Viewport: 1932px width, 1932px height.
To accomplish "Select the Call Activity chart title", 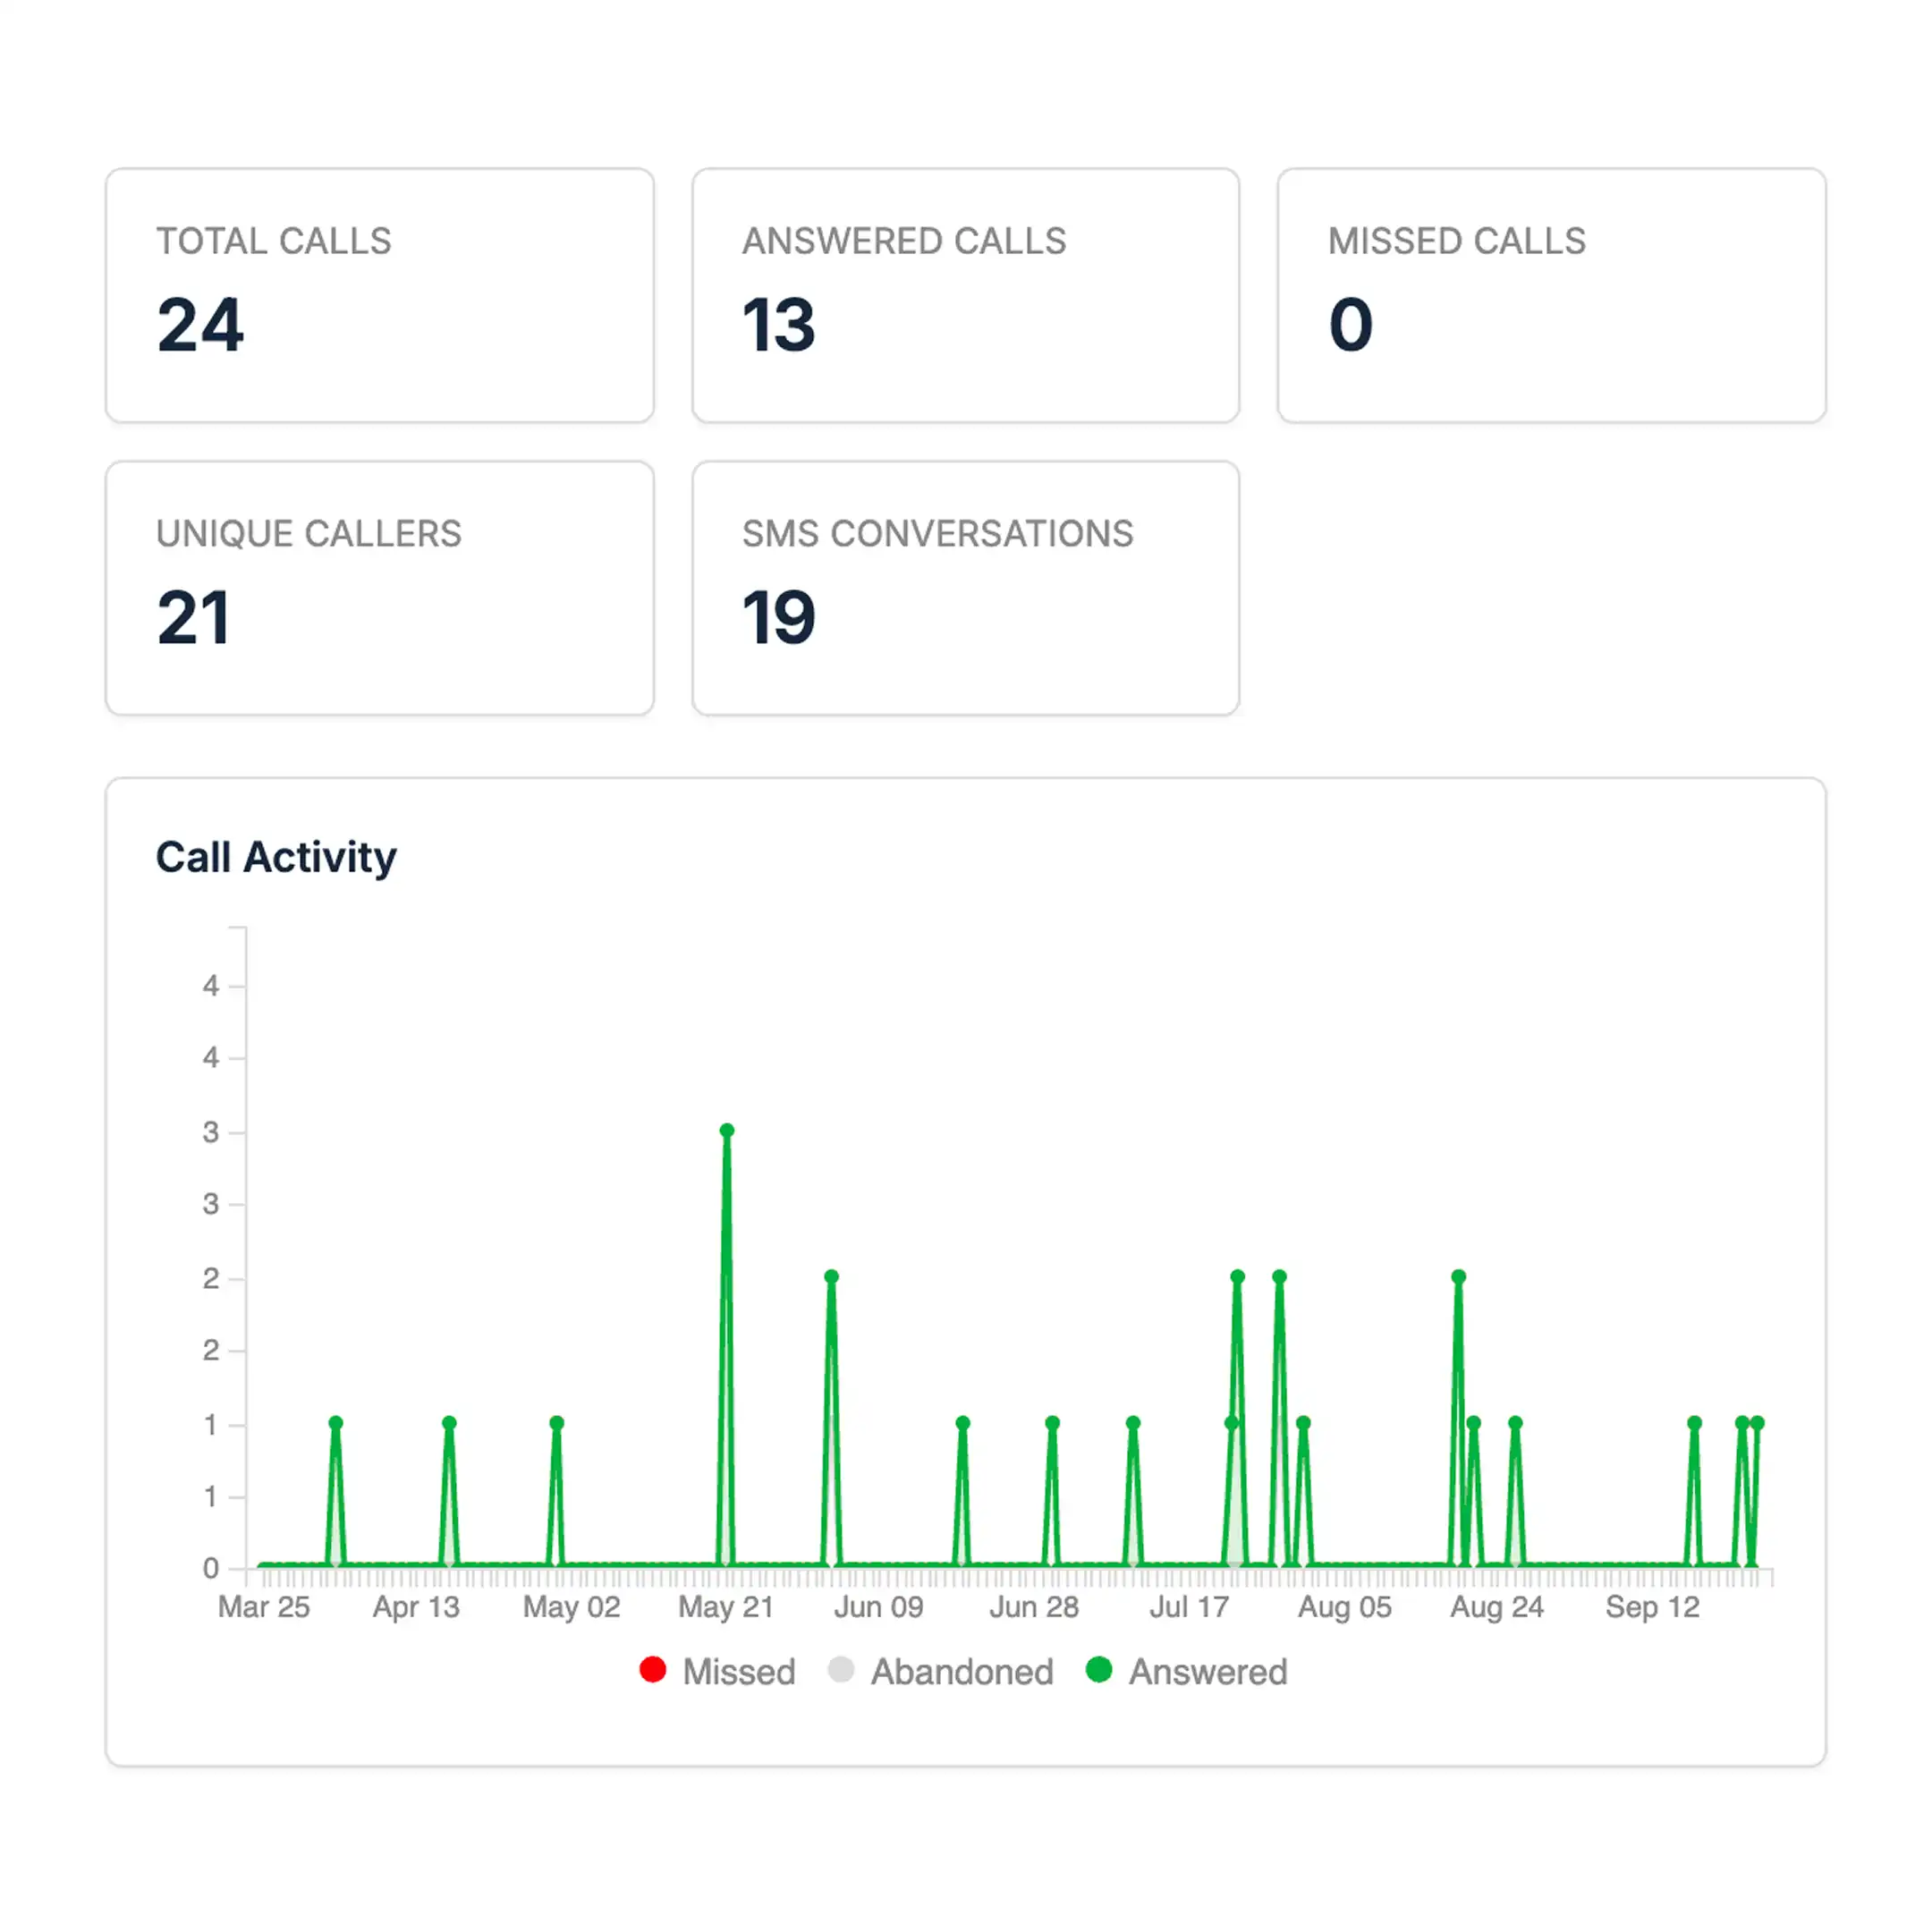I will pyautogui.click(x=276, y=857).
